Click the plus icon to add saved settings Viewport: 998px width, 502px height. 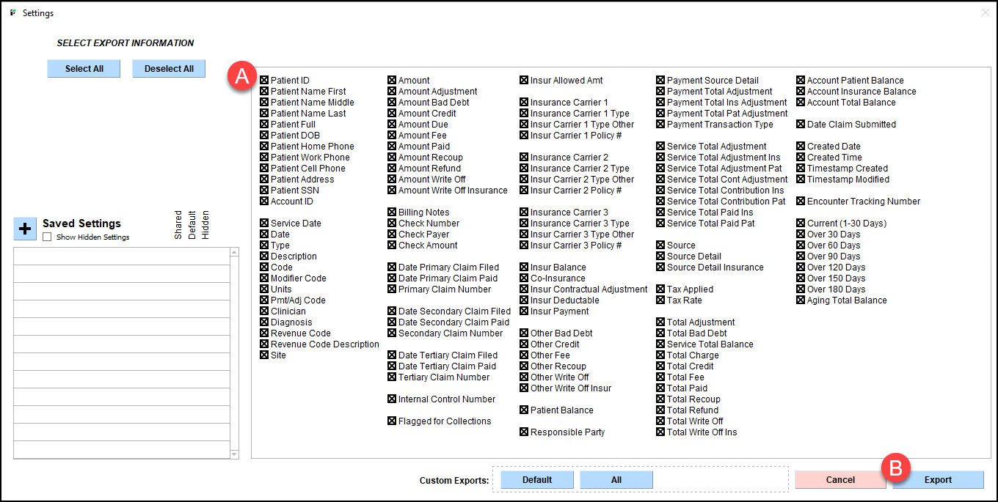click(x=25, y=229)
